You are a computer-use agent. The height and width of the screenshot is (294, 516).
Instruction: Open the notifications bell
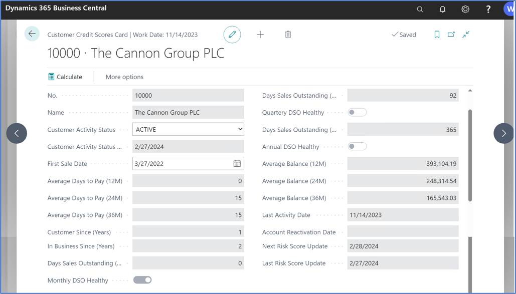click(x=442, y=9)
